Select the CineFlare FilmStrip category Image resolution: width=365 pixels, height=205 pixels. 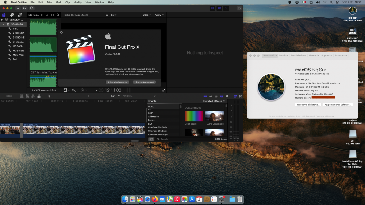click(157, 127)
